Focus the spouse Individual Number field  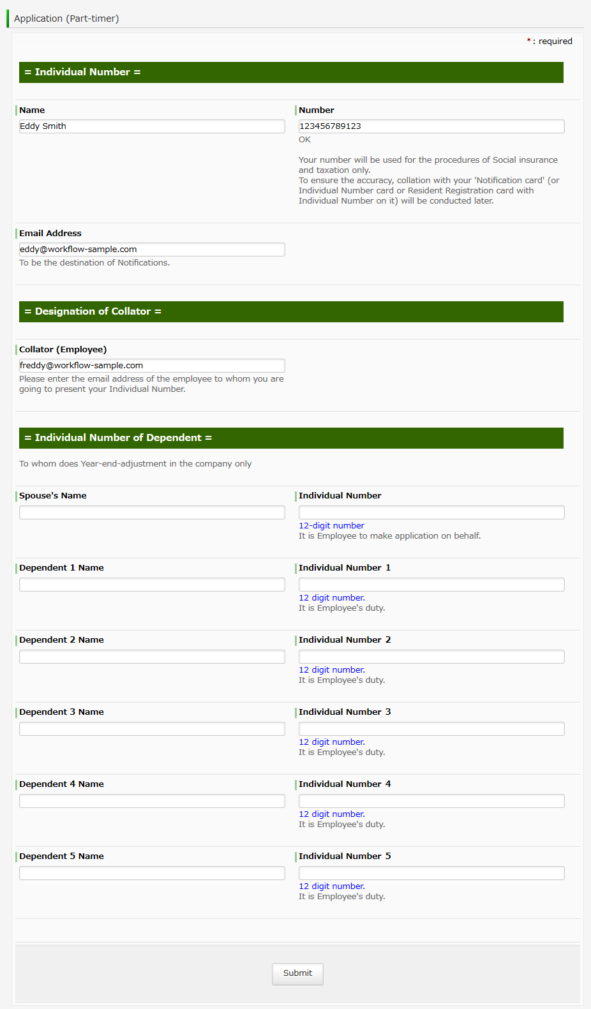tap(431, 512)
